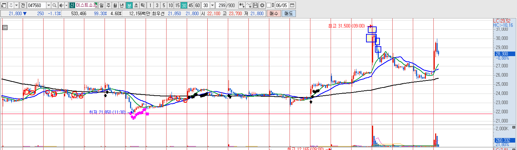
Task: Click the current price 21,800 with arrow
Action: click(18, 13)
